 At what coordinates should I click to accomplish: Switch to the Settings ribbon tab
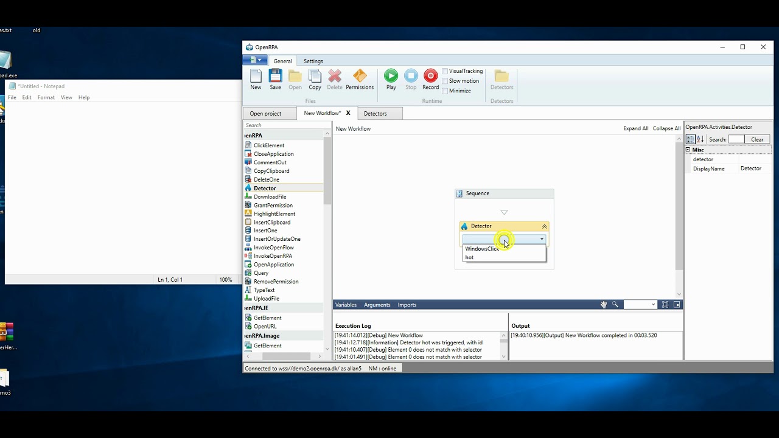(313, 61)
